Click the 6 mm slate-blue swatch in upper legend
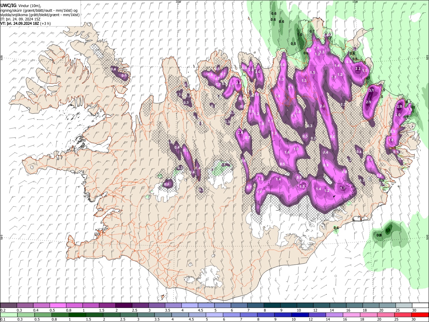The height and width of the screenshot is (322, 429). click(x=239, y=306)
